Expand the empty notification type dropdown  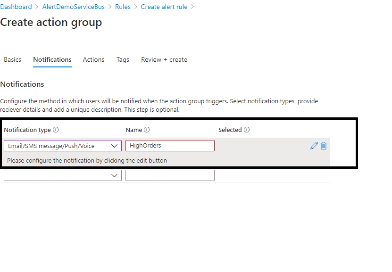tap(63, 175)
